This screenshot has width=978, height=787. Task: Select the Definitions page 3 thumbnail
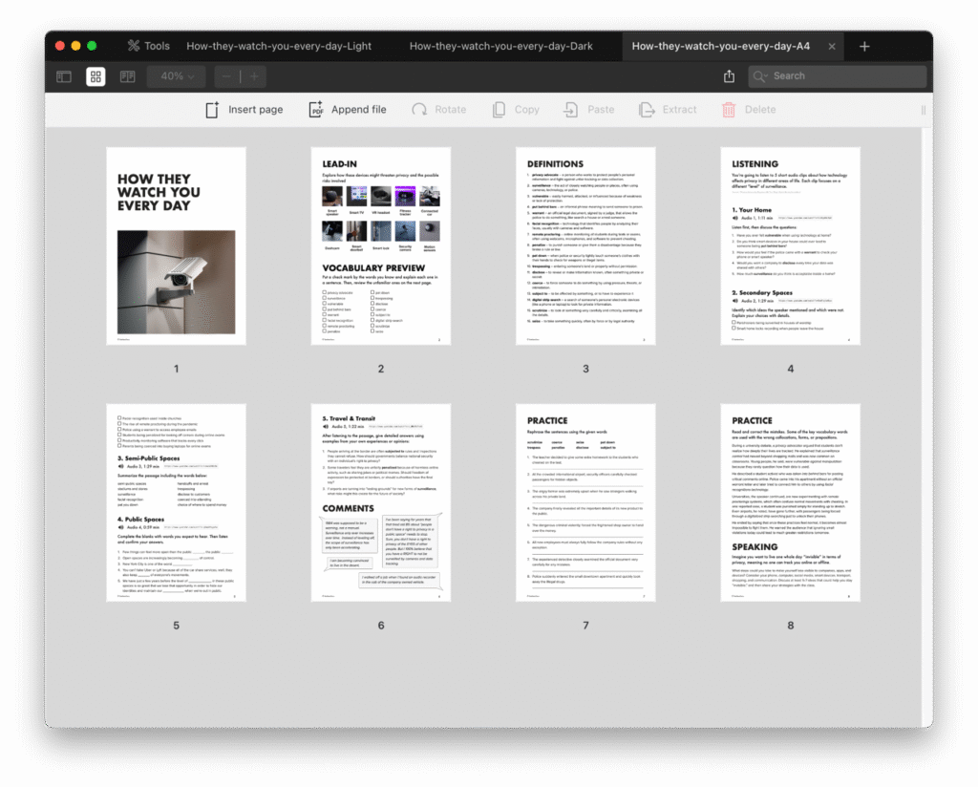585,245
